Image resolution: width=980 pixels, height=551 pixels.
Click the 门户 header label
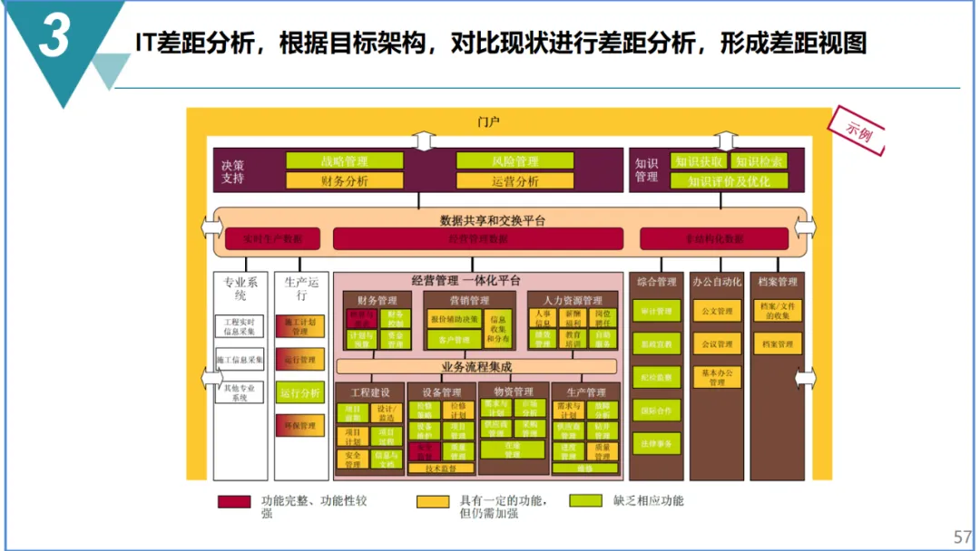488,121
